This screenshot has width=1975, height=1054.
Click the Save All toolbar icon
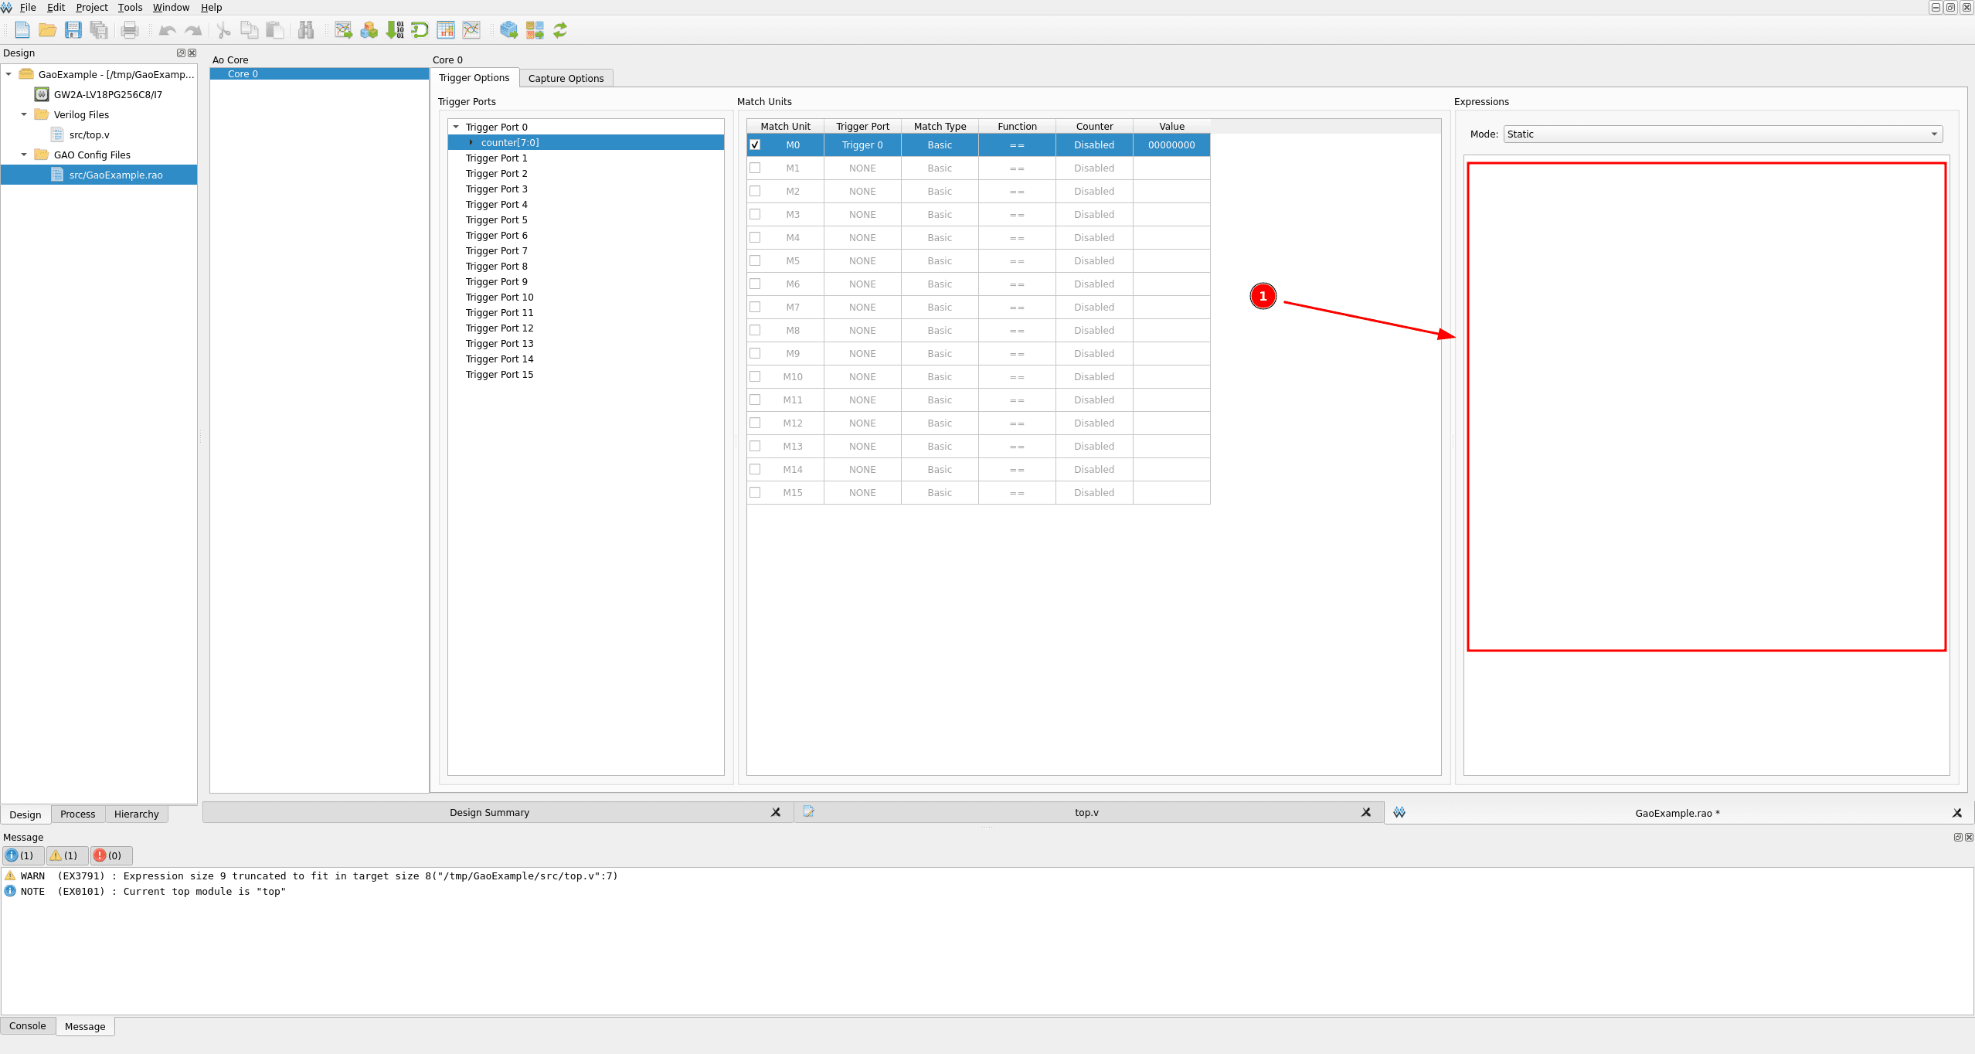(99, 30)
